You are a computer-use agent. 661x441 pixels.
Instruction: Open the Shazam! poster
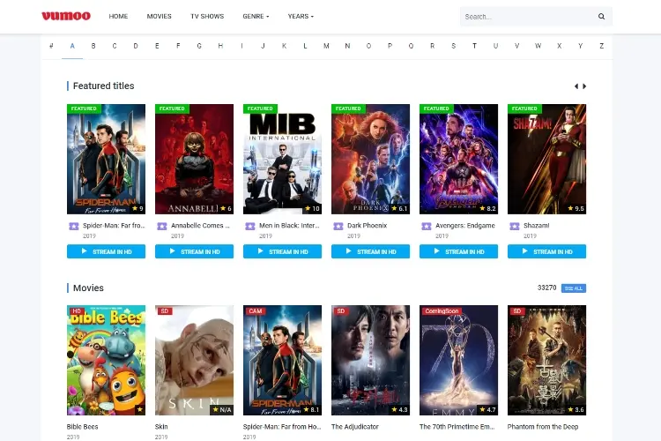coord(546,159)
